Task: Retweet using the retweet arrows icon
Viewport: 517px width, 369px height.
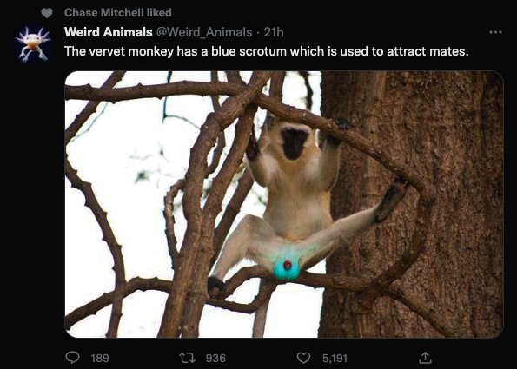Action: tap(187, 358)
